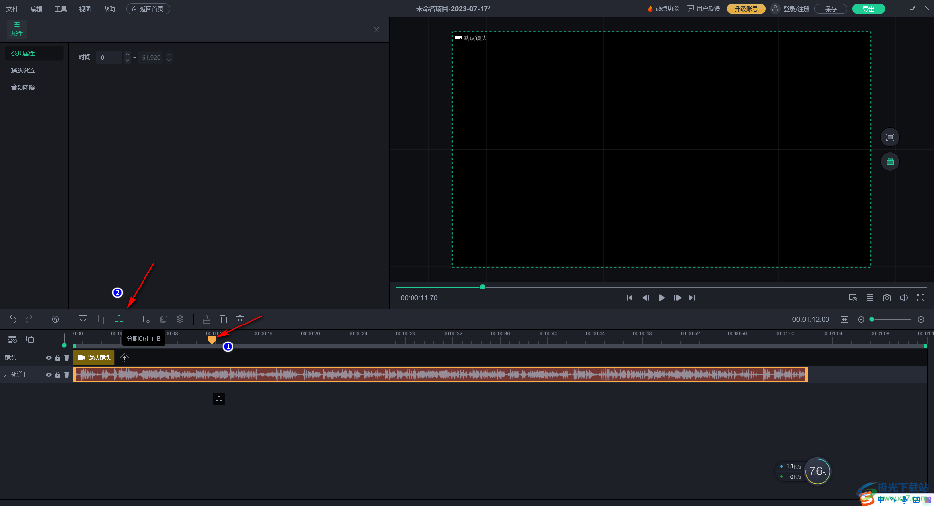
Task: Open the layers stack icon
Action: point(180,319)
